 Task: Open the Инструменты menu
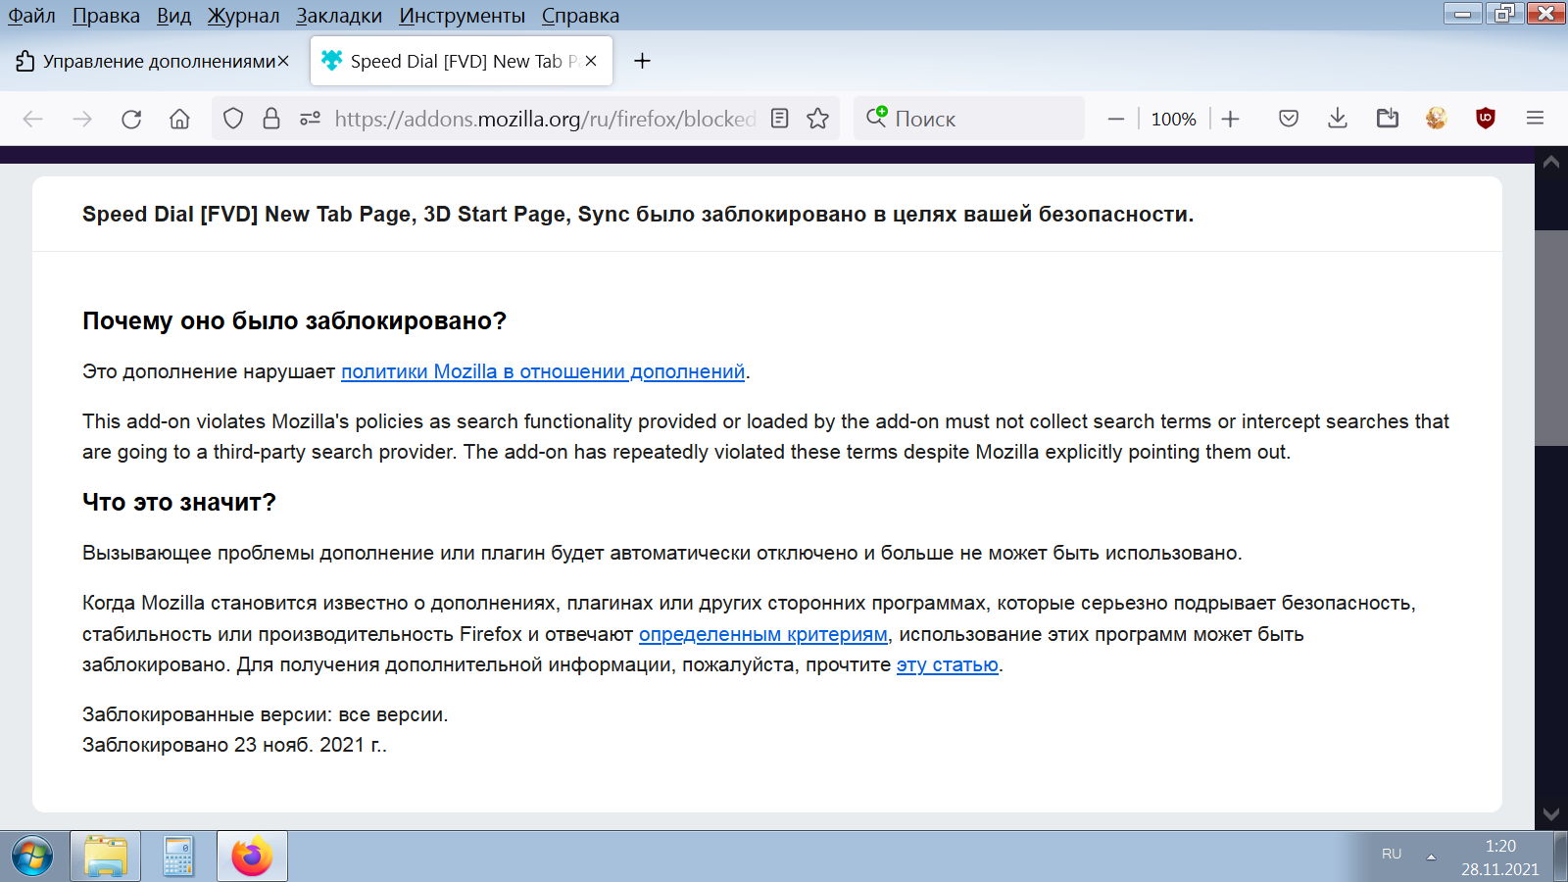click(462, 16)
